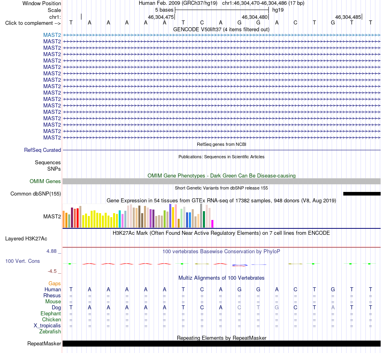Click 'Multiz Alignments of 100 Vertebrates' title
Image resolution: width=381 pixels, height=353 pixels.
[x=221, y=278]
